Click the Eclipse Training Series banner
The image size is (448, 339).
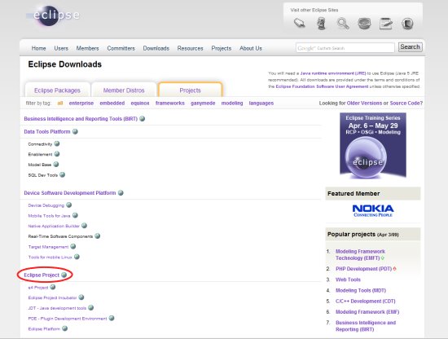(x=373, y=145)
